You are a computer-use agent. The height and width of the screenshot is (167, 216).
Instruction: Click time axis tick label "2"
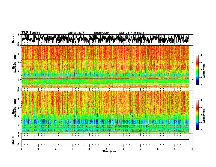(56, 149)
